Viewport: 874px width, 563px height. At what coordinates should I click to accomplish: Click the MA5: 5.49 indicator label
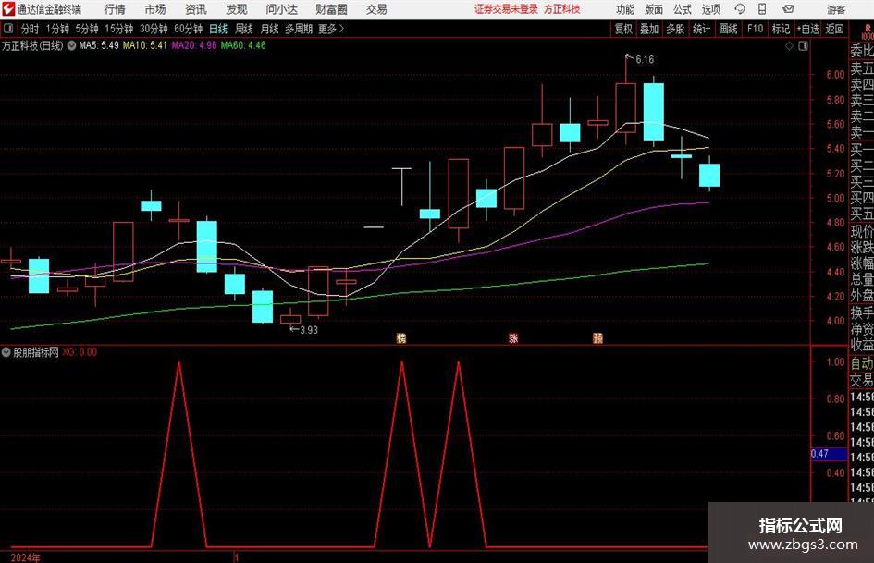click(99, 45)
